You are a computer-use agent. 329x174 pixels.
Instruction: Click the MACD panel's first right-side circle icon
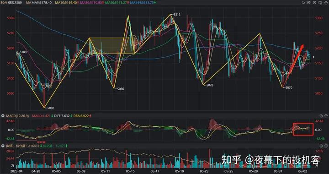(321, 116)
